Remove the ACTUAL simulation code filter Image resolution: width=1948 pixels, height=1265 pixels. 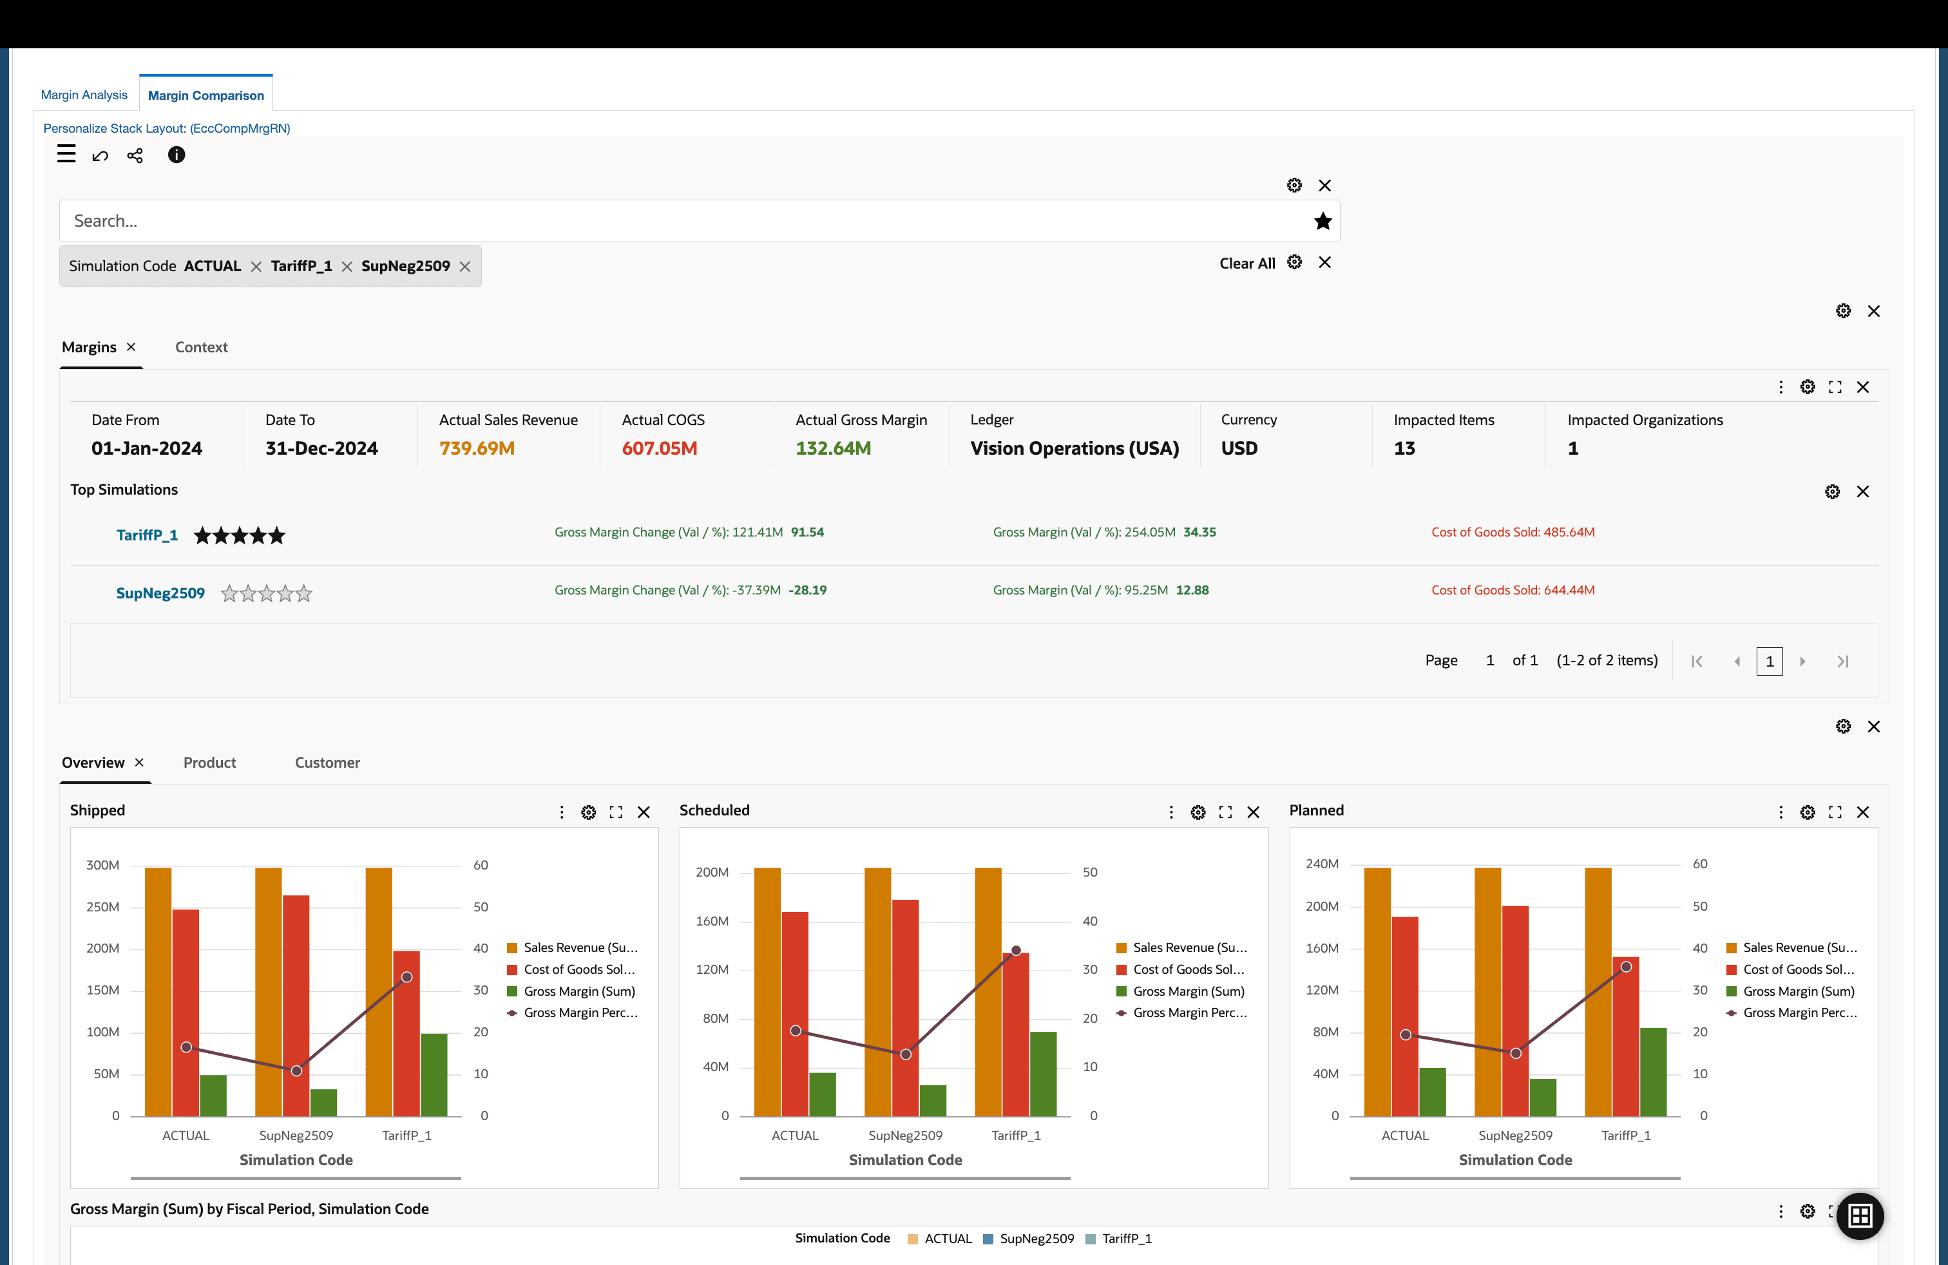point(256,266)
